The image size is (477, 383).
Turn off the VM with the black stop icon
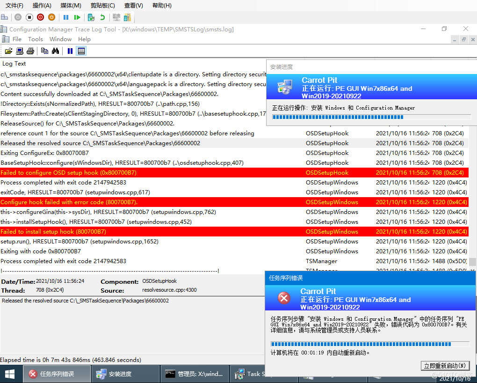pos(29,17)
